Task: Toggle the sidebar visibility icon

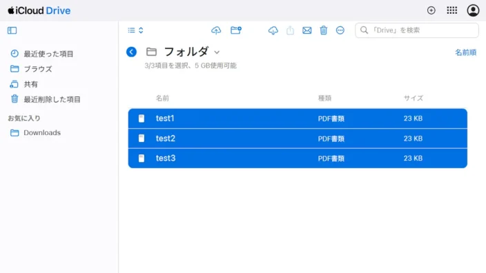Action: pos(12,30)
